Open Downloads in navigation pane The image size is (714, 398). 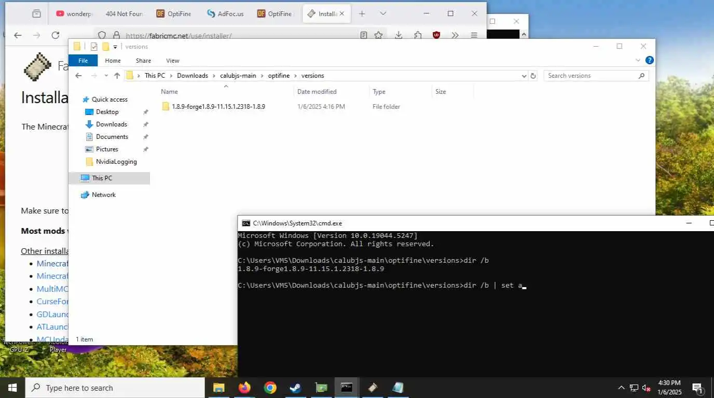(x=112, y=124)
